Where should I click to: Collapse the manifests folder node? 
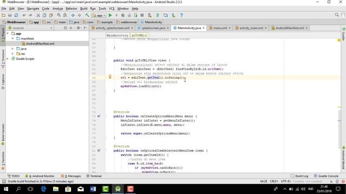pyautogui.click(x=12, y=38)
